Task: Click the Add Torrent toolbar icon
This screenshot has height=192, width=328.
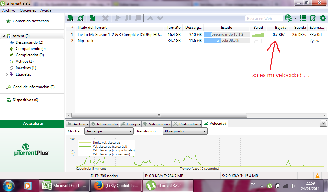Action: tap(70, 18)
